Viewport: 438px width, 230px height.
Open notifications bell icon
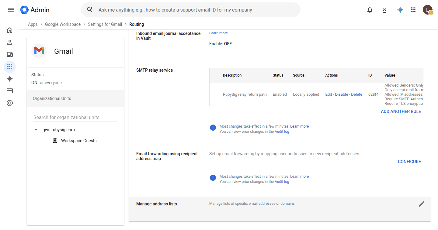coord(370,10)
